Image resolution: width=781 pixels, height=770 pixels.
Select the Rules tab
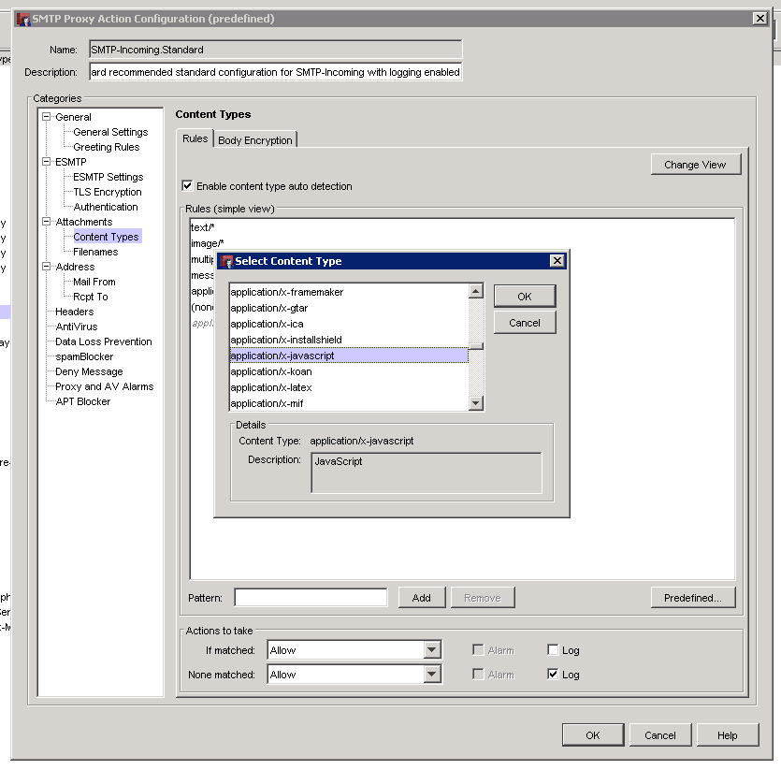click(195, 139)
